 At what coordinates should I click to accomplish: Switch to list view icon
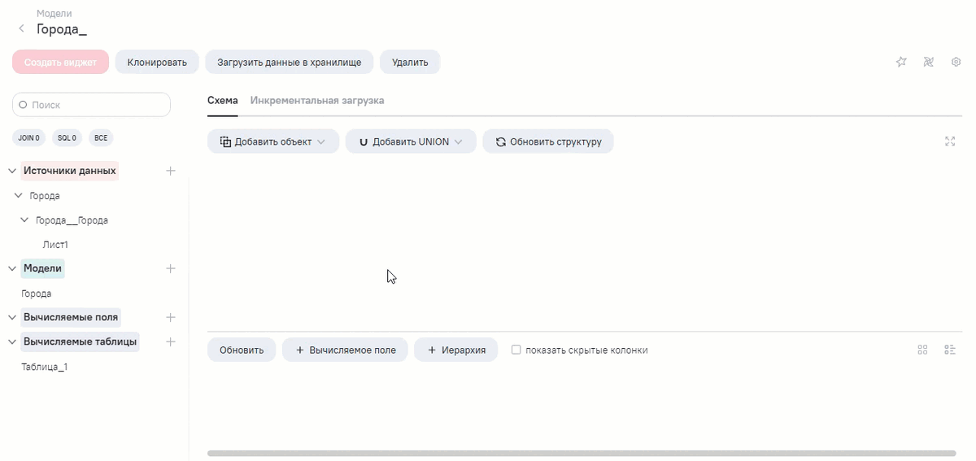(949, 350)
